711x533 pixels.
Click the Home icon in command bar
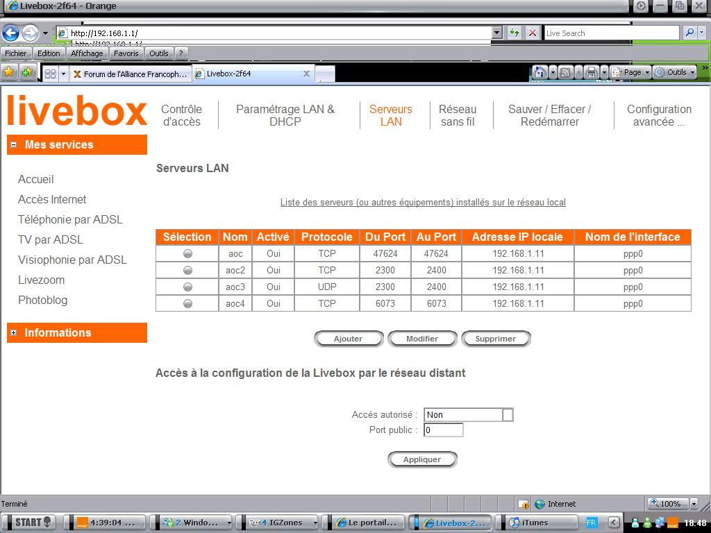click(x=539, y=72)
